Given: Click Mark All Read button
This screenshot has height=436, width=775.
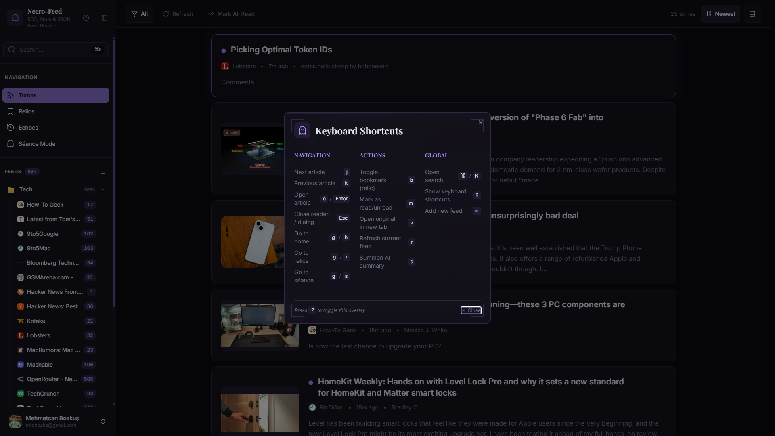Looking at the screenshot, I should click(x=231, y=14).
